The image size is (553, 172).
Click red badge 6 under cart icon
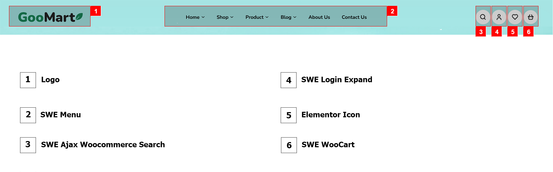pos(528,32)
